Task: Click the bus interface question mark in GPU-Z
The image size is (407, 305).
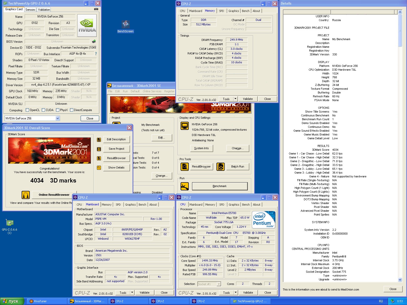Action: pos(96,54)
